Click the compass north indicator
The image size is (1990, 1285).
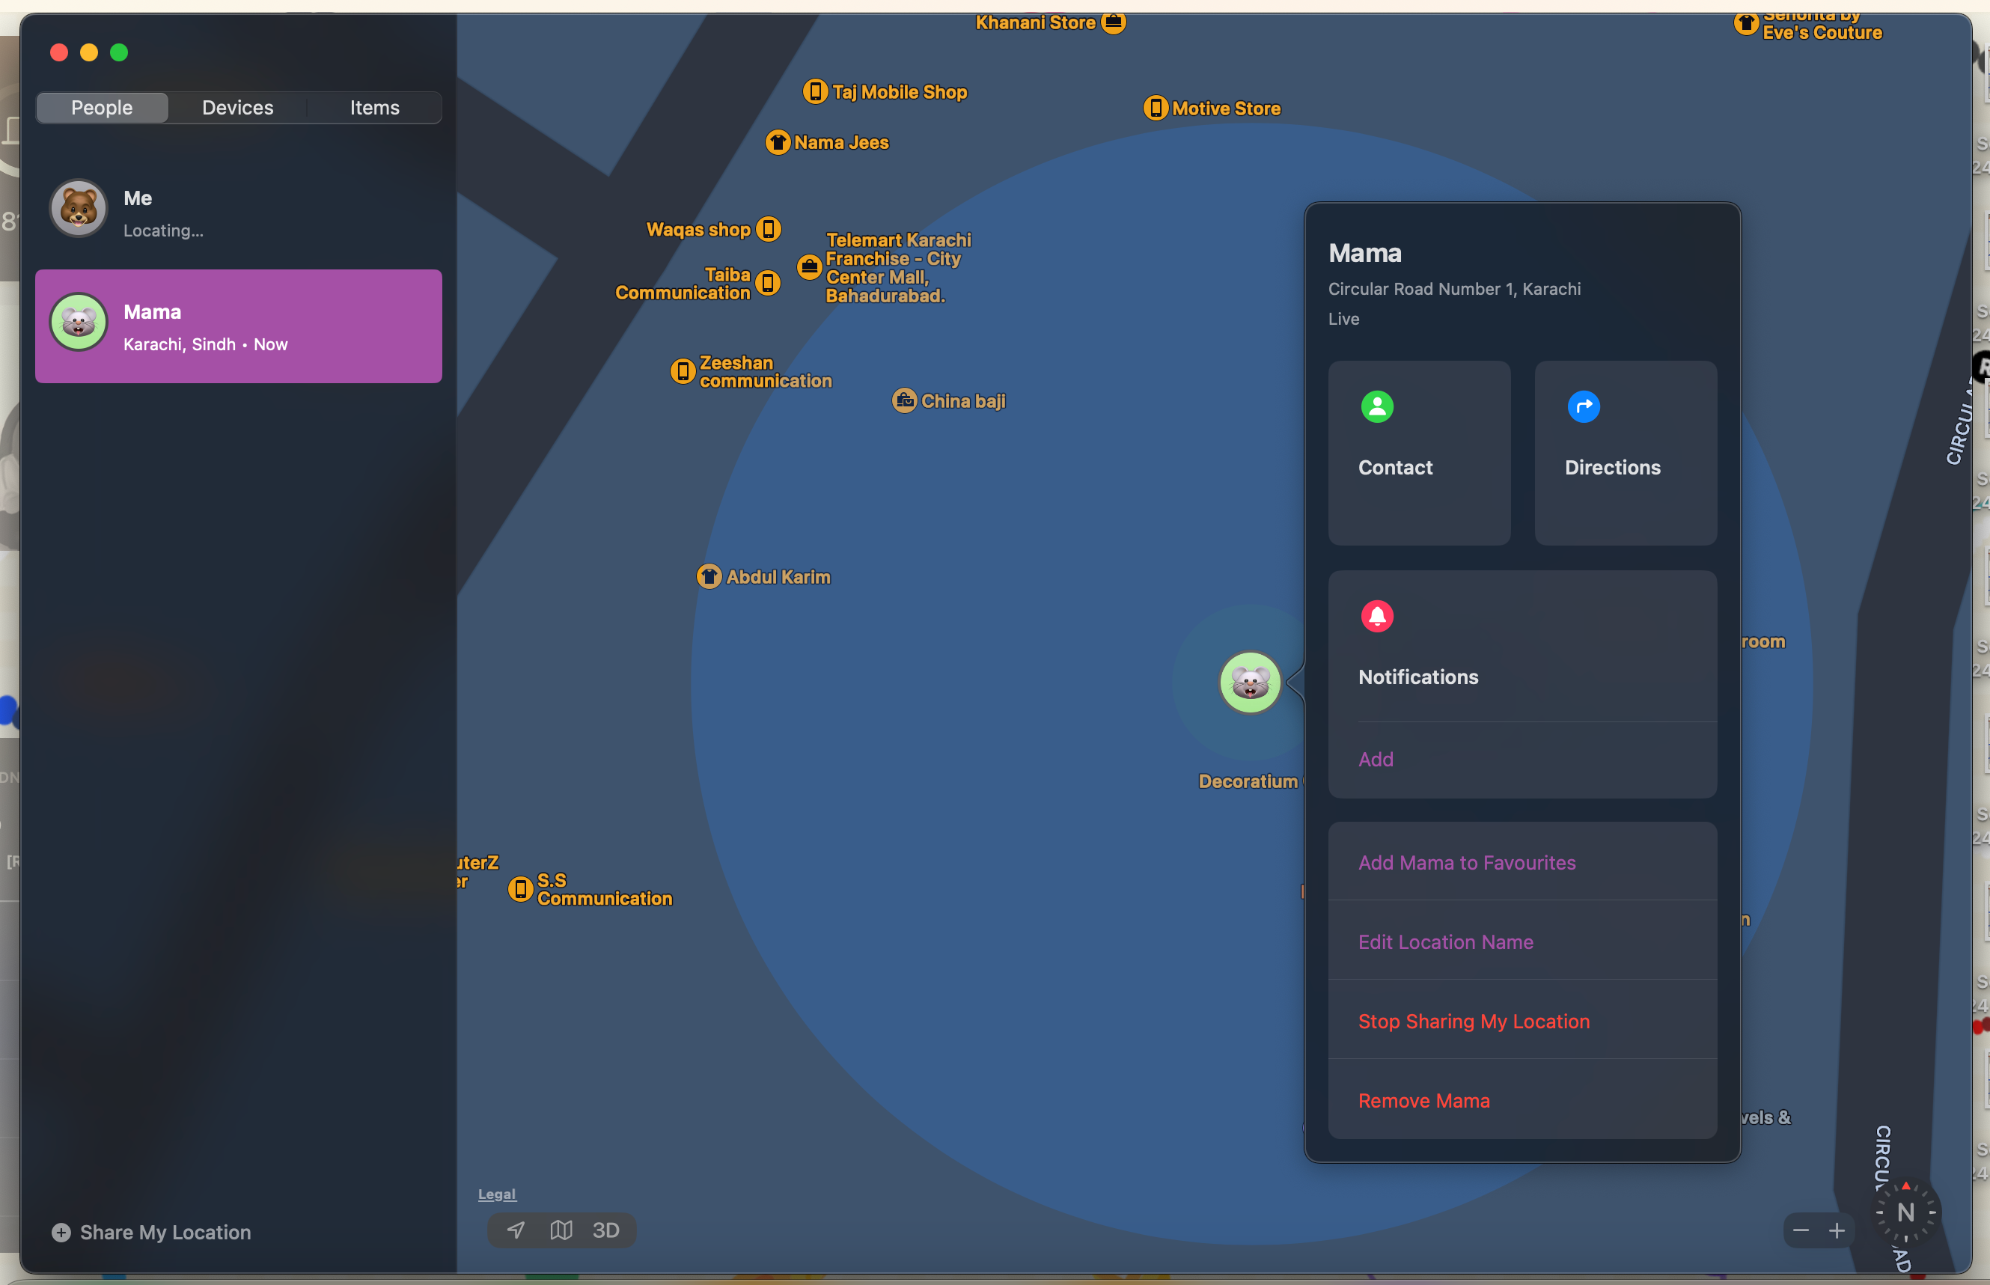pos(1905,1212)
